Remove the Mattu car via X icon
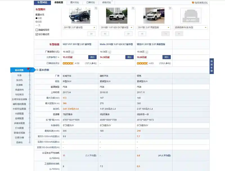 coord(133,8)
